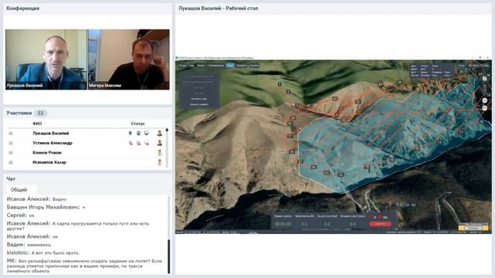Screen dimensions: 495x278
Task: Select participant name Конюв Роман
Action: point(47,153)
